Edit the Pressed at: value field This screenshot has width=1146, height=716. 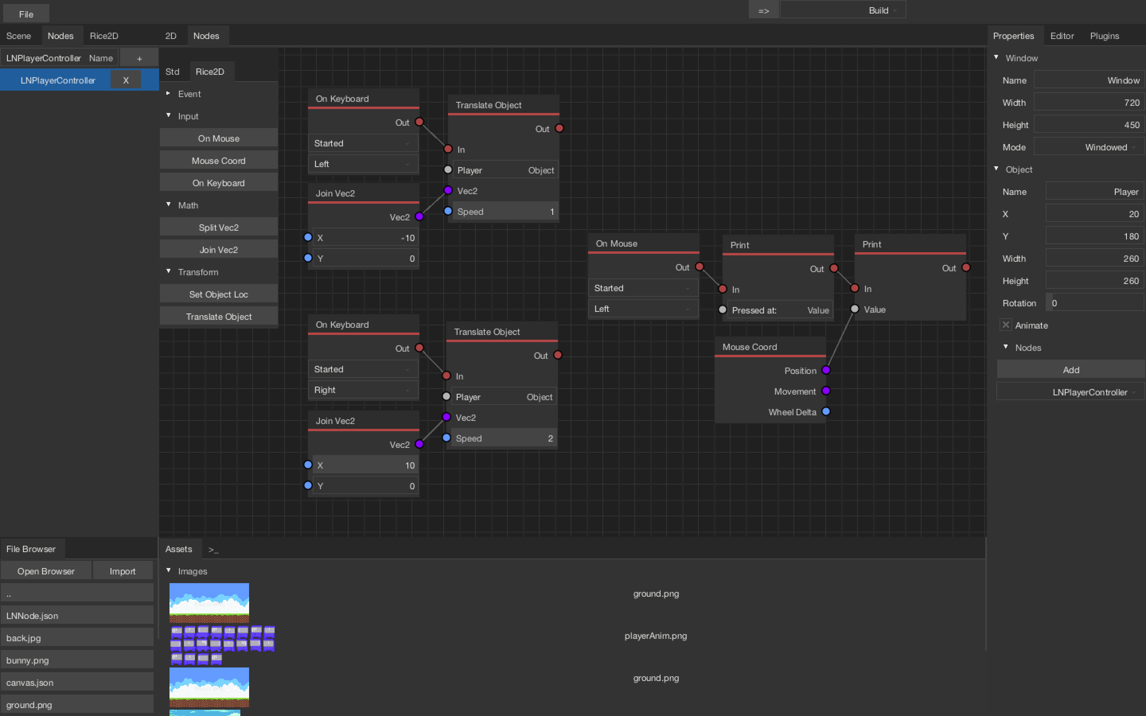tap(780, 310)
